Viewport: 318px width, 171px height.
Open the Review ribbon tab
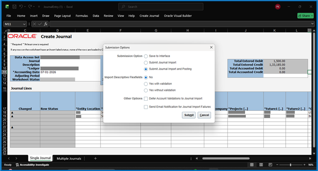109,16
